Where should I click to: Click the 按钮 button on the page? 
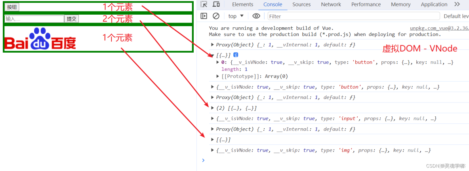pos(12,7)
